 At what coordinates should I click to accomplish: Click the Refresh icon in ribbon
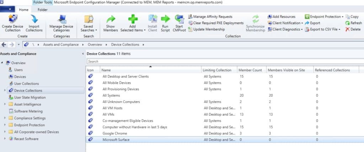(348, 23)
